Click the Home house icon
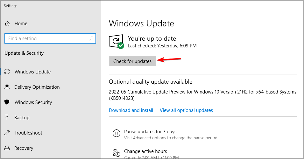The image size is (304, 159). 7,24
